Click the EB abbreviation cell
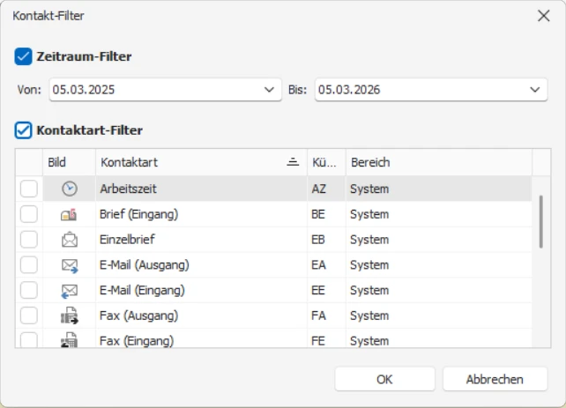Screen dimensions: 566x408 click(x=327, y=240)
